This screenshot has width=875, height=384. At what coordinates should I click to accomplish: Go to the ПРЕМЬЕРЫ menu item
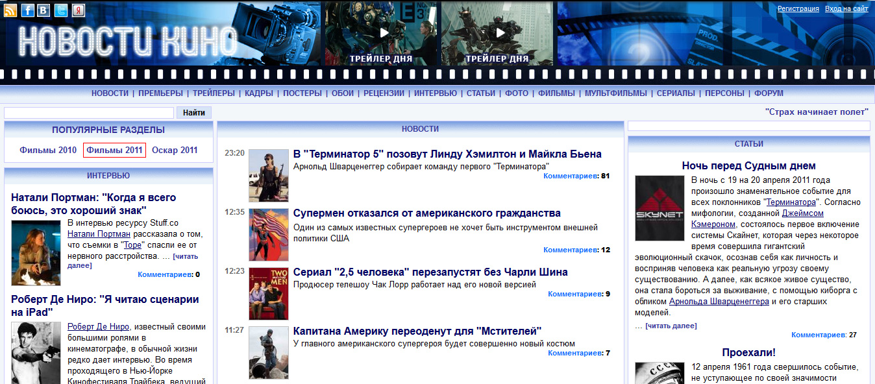(160, 93)
